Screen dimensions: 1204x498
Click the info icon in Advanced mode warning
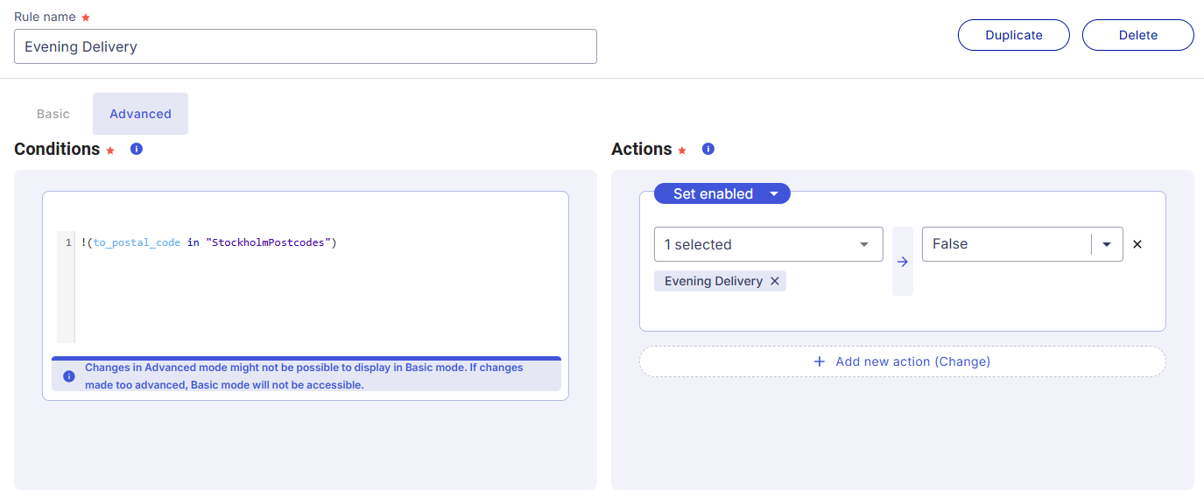tap(69, 375)
